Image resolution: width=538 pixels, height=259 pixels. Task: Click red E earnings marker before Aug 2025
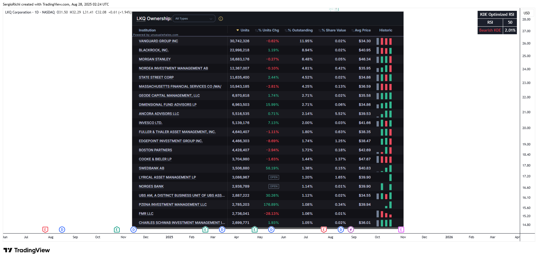[324, 229]
